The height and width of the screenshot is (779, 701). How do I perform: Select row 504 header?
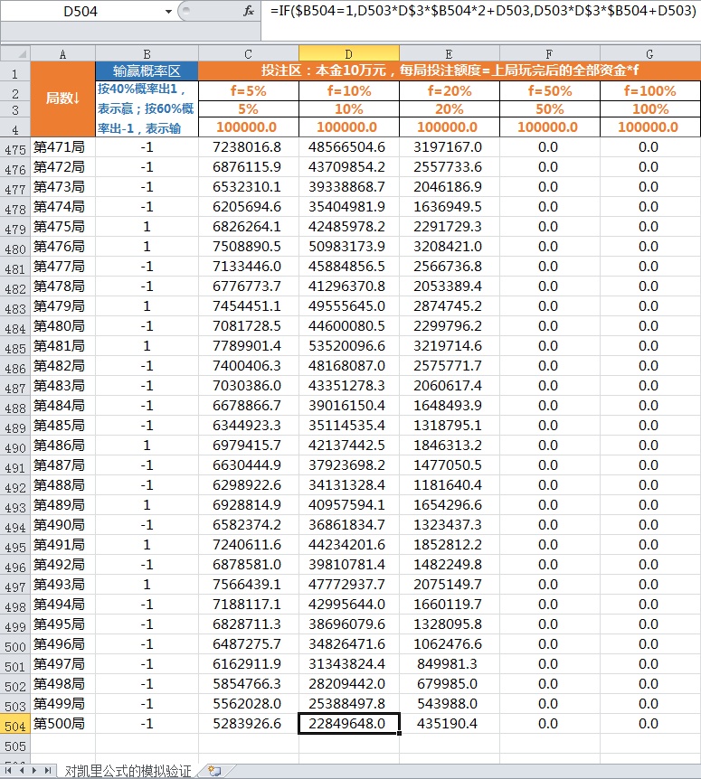14,724
